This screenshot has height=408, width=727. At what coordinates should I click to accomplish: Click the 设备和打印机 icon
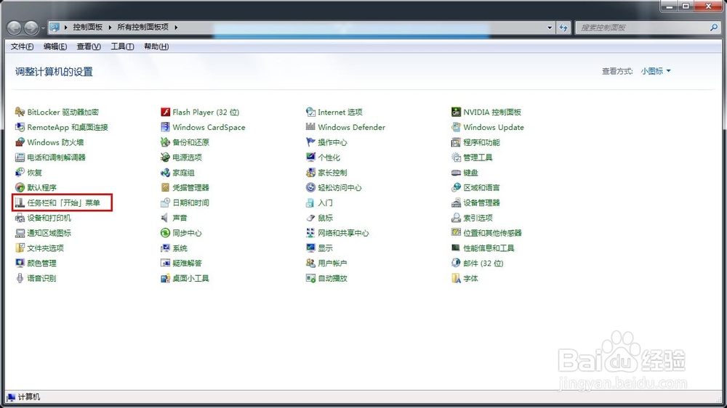(x=20, y=218)
